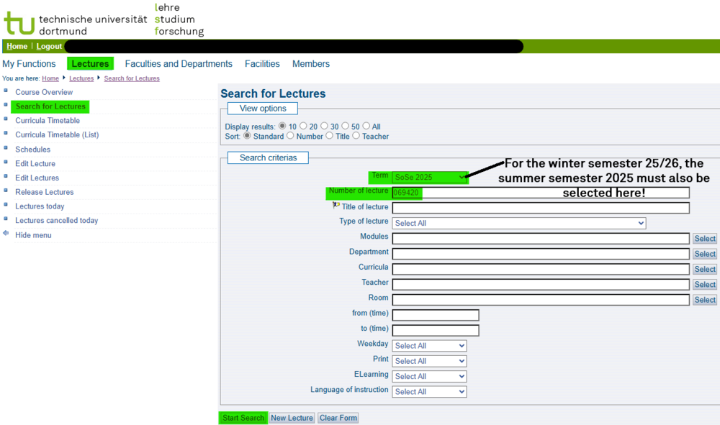Click Select button for Room
720x425 pixels.
(x=705, y=300)
